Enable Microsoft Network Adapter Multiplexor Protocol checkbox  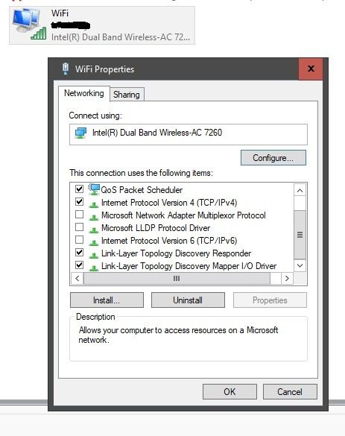[x=79, y=215]
